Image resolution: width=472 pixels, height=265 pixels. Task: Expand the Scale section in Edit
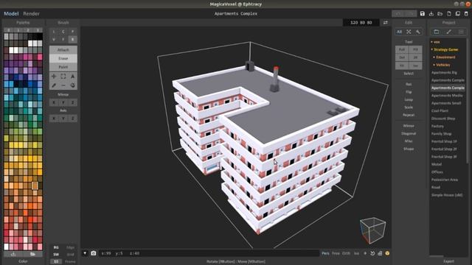tap(409, 107)
